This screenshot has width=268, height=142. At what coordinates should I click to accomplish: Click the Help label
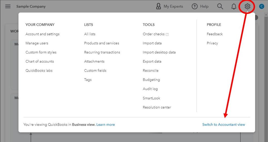[x=204, y=6]
